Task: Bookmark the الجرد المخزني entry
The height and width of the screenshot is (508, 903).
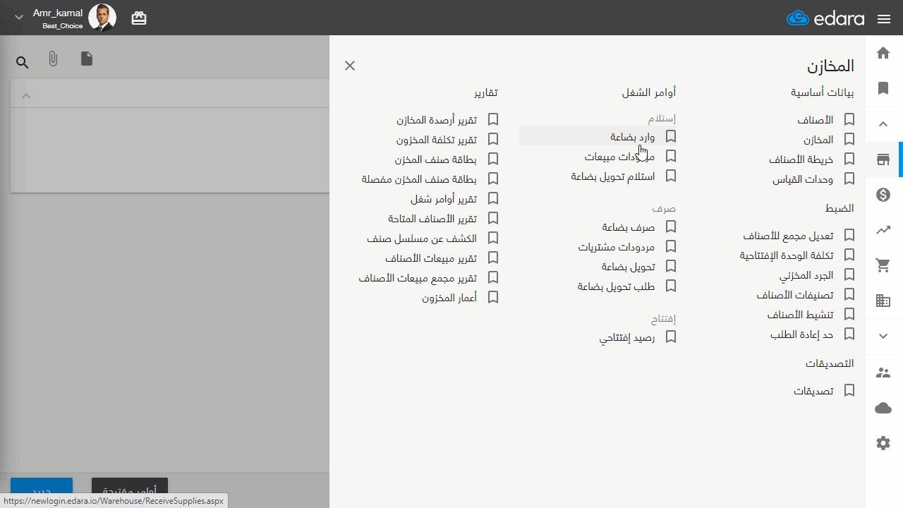Action: (849, 274)
